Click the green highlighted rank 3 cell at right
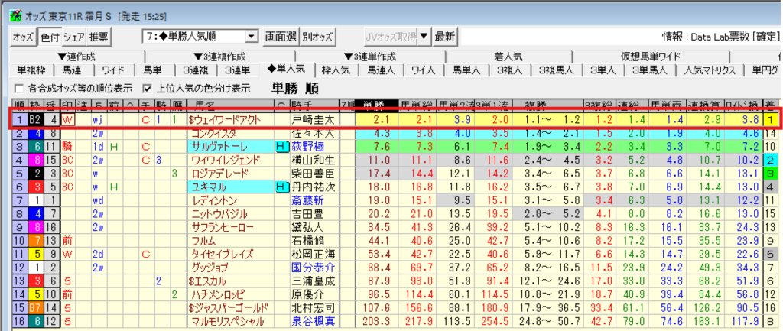Image resolution: width=783 pixels, height=331 pixels. (x=772, y=174)
